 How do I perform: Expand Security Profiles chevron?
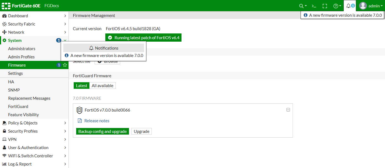(x=65, y=131)
